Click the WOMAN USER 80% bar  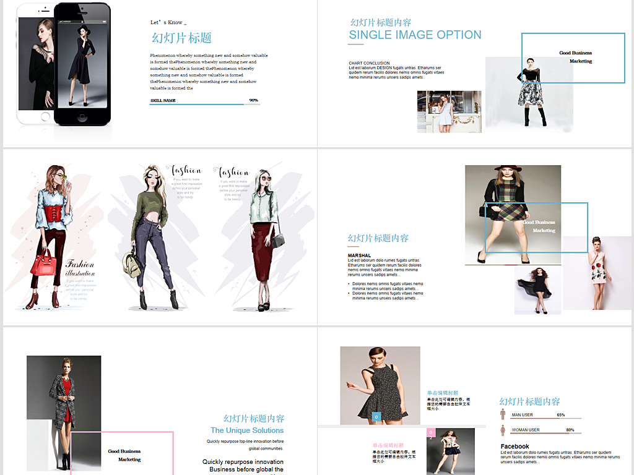point(546,434)
